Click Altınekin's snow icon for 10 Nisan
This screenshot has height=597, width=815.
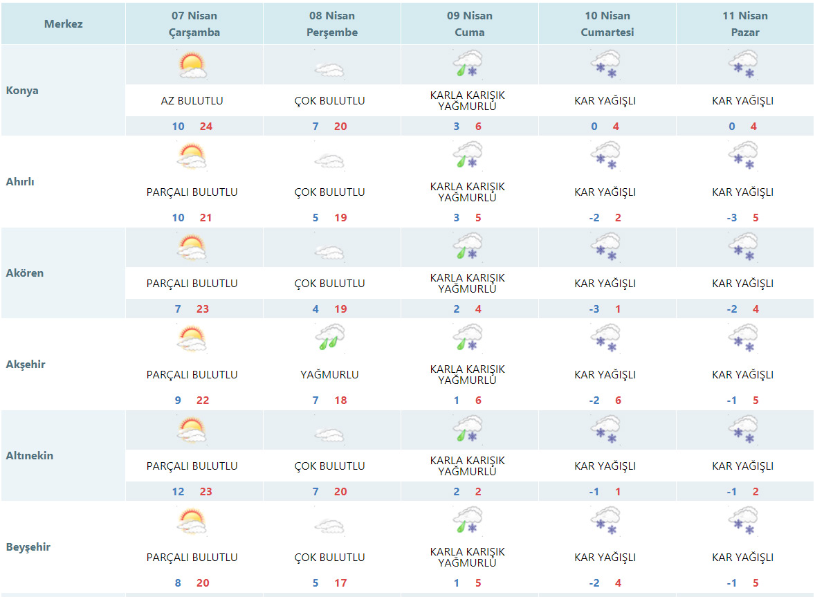(605, 430)
